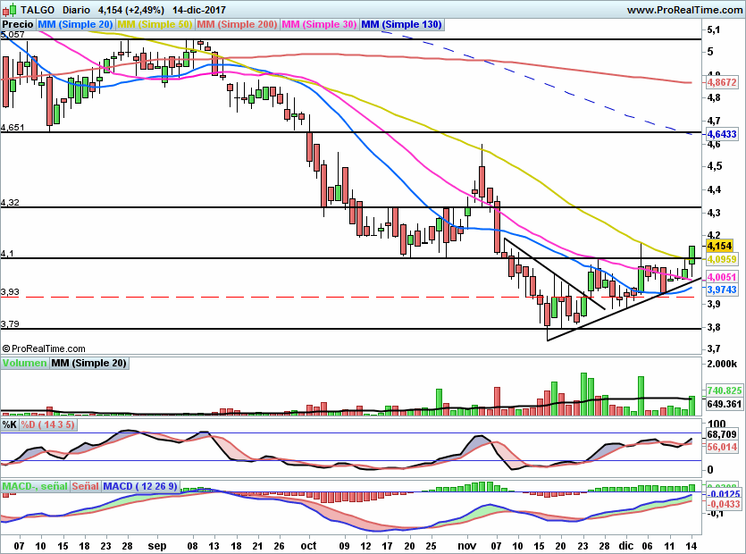Click the 14-dic-2017 date in header

199,10
